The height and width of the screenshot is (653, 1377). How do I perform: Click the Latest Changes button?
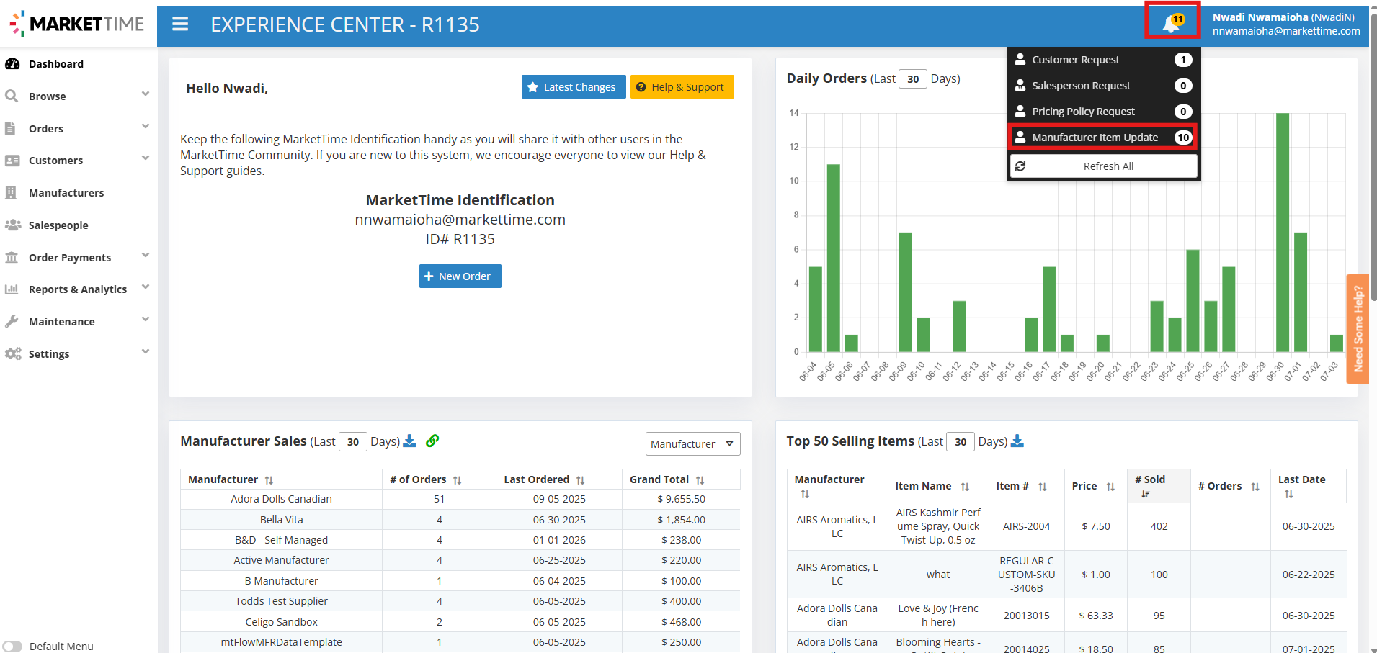(574, 86)
